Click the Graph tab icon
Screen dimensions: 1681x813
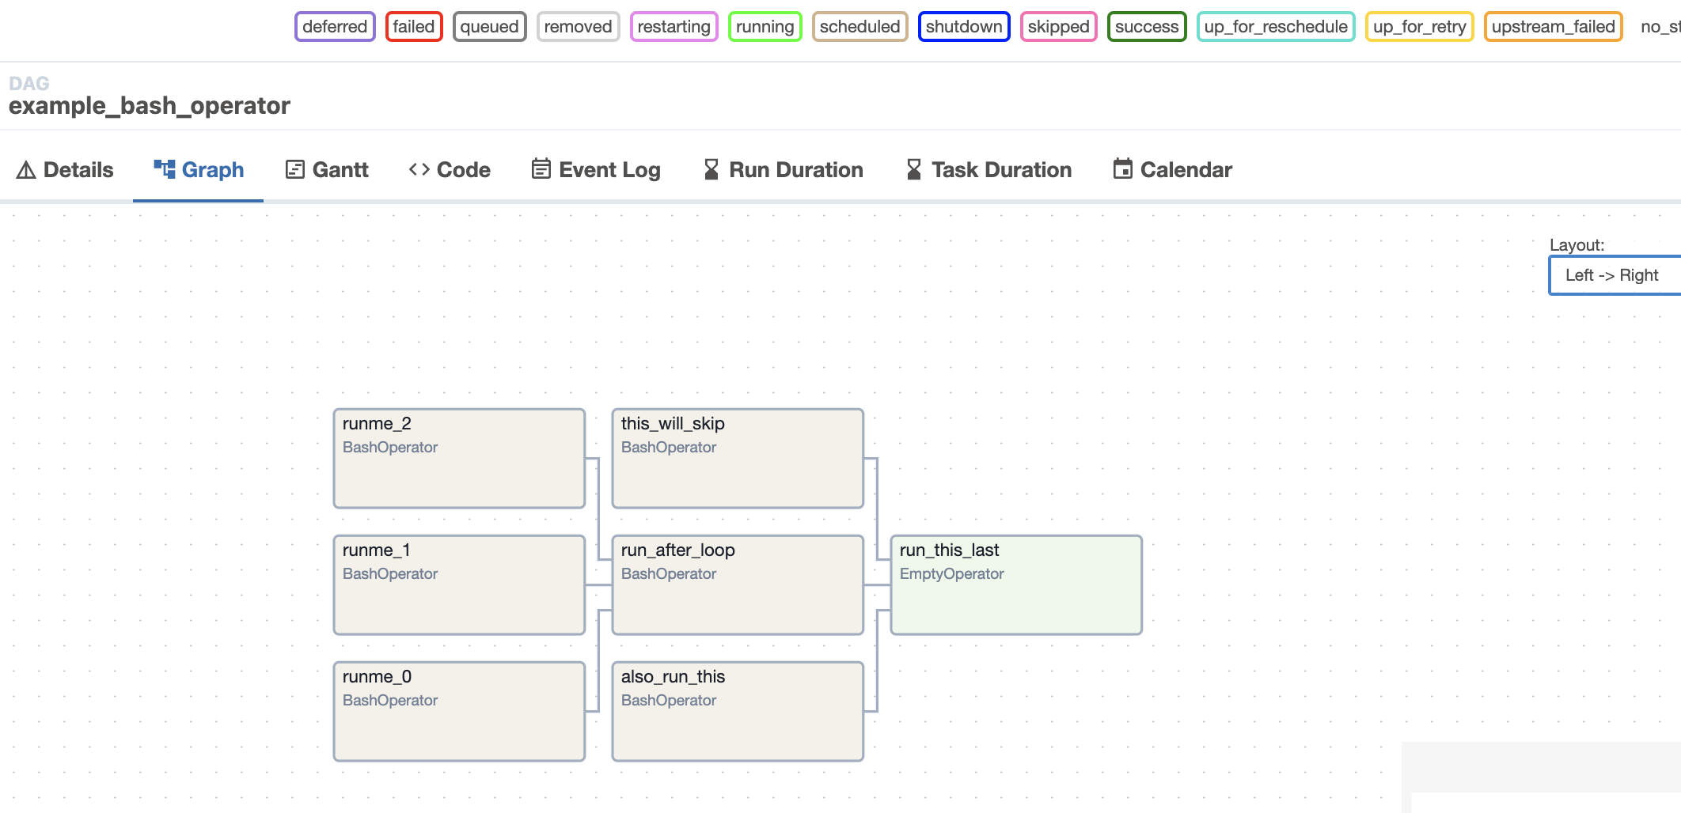pos(165,169)
